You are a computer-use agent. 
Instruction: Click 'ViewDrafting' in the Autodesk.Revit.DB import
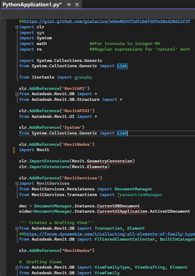pos(150,267)
